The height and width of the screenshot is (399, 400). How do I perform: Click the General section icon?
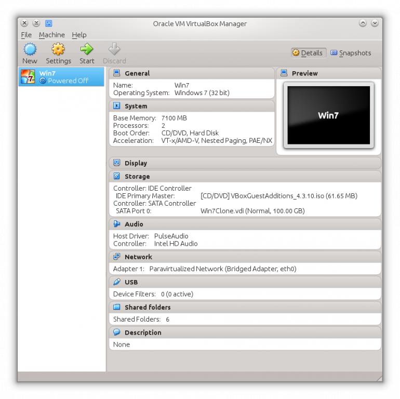(x=117, y=73)
